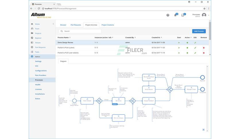Start the Demo Design Review process
Image resolution: width=240 pixels, height=139 pixels.
pyautogui.click(x=179, y=43)
